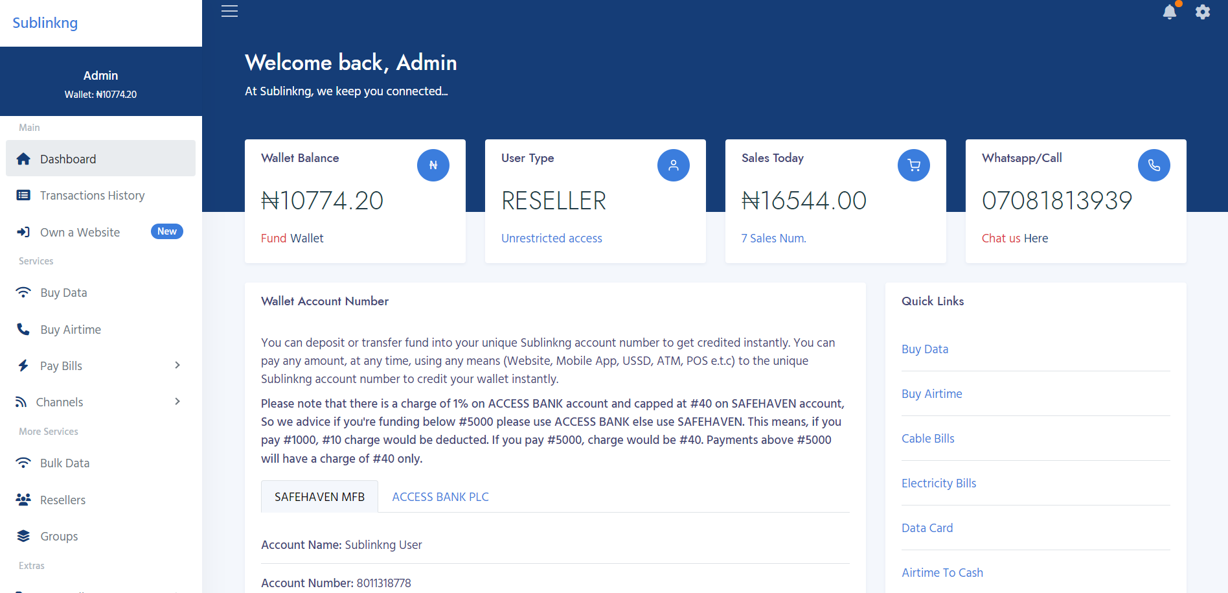Open the settings gear icon

(x=1203, y=12)
